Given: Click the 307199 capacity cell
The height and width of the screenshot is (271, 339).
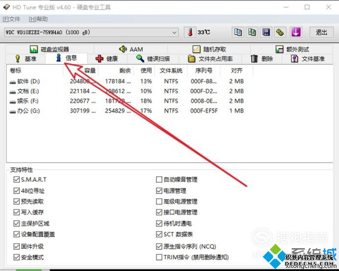Looking at the screenshot, I should click(83, 111).
